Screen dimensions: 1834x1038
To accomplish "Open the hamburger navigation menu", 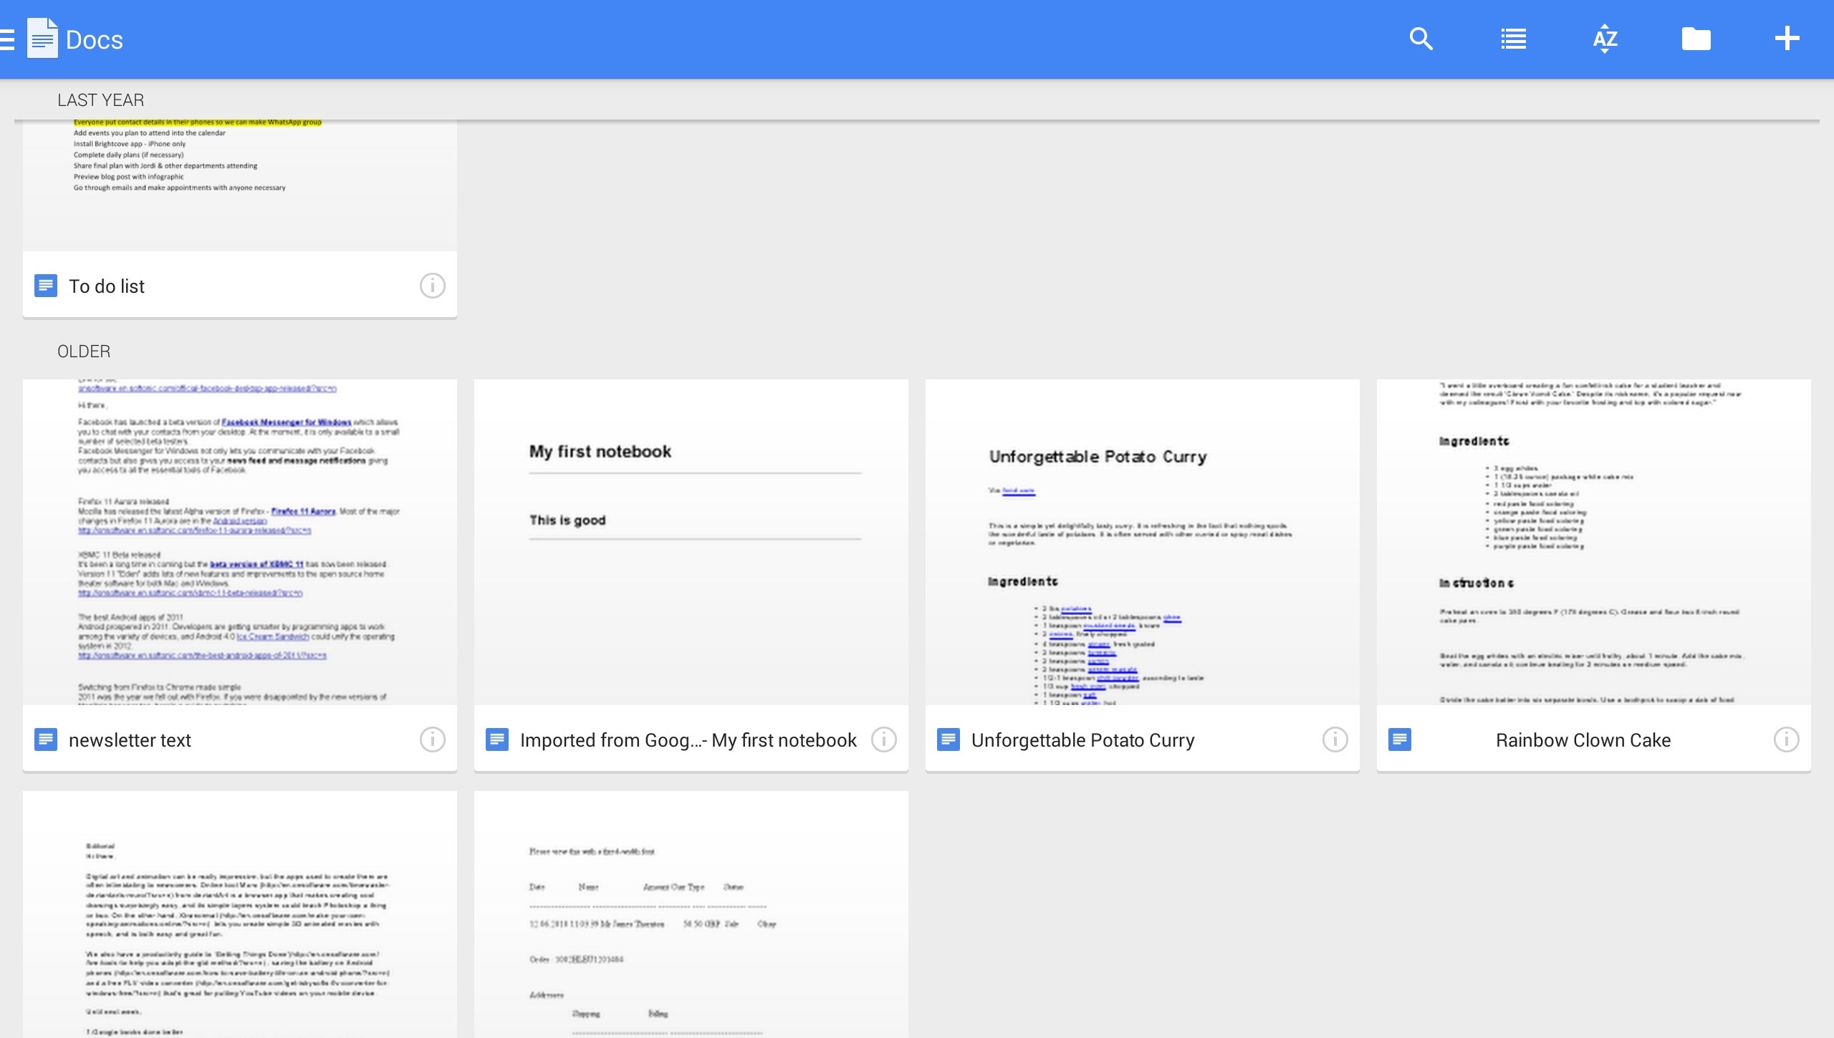I will tap(7, 39).
